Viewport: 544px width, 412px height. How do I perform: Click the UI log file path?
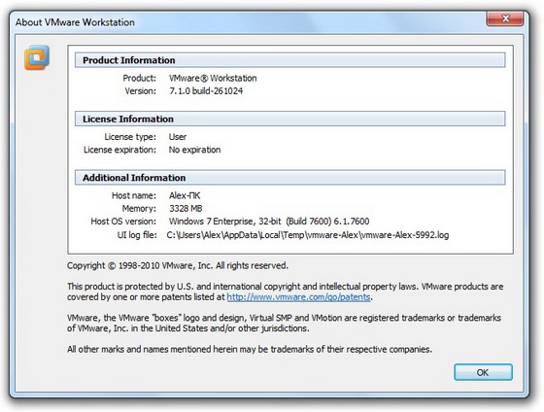tap(308, 235)
